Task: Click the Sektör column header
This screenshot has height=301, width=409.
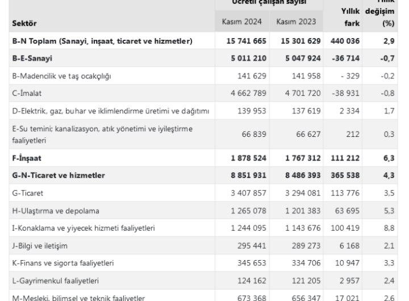Action: [23, 23]
